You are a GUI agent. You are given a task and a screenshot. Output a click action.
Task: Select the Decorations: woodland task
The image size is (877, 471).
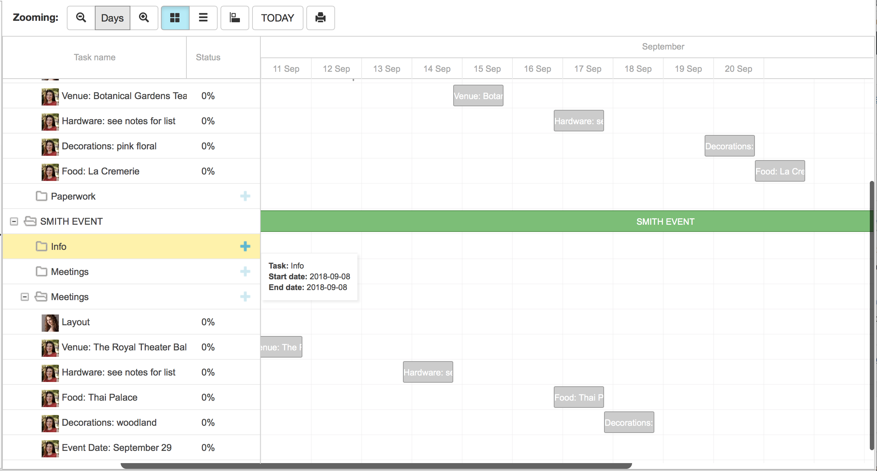(109, 423)
